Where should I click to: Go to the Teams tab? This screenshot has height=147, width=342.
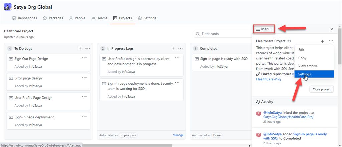(99, 18)
